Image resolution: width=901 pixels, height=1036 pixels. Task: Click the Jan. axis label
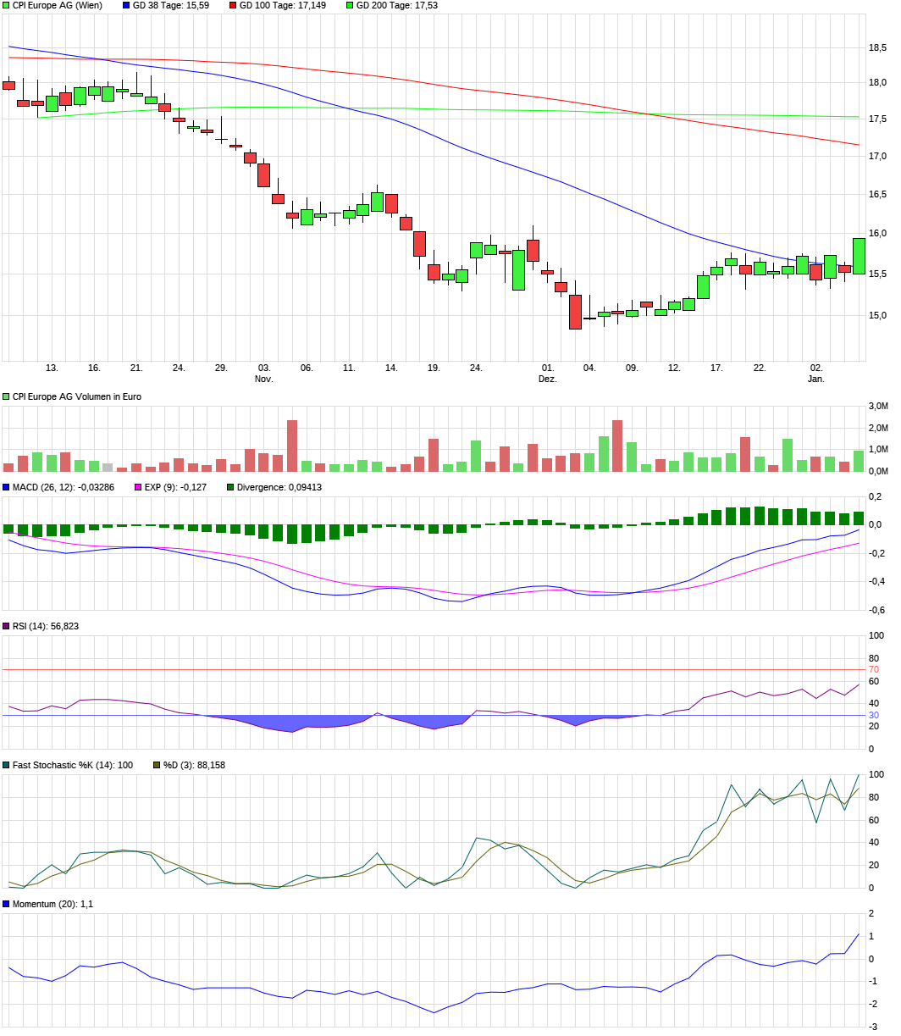pyautogui.click(x=815, y=379)
